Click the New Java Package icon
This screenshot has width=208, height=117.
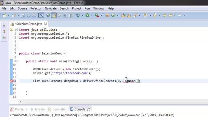click(107, 15)
